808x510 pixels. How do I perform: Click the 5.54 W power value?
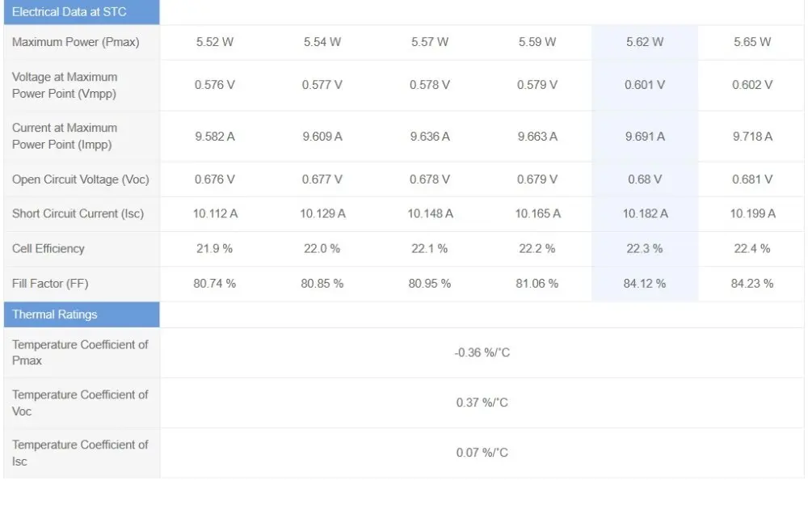(322, 42)
